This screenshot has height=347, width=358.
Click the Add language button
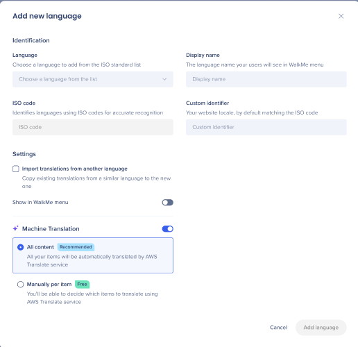[x=321, y=328]
